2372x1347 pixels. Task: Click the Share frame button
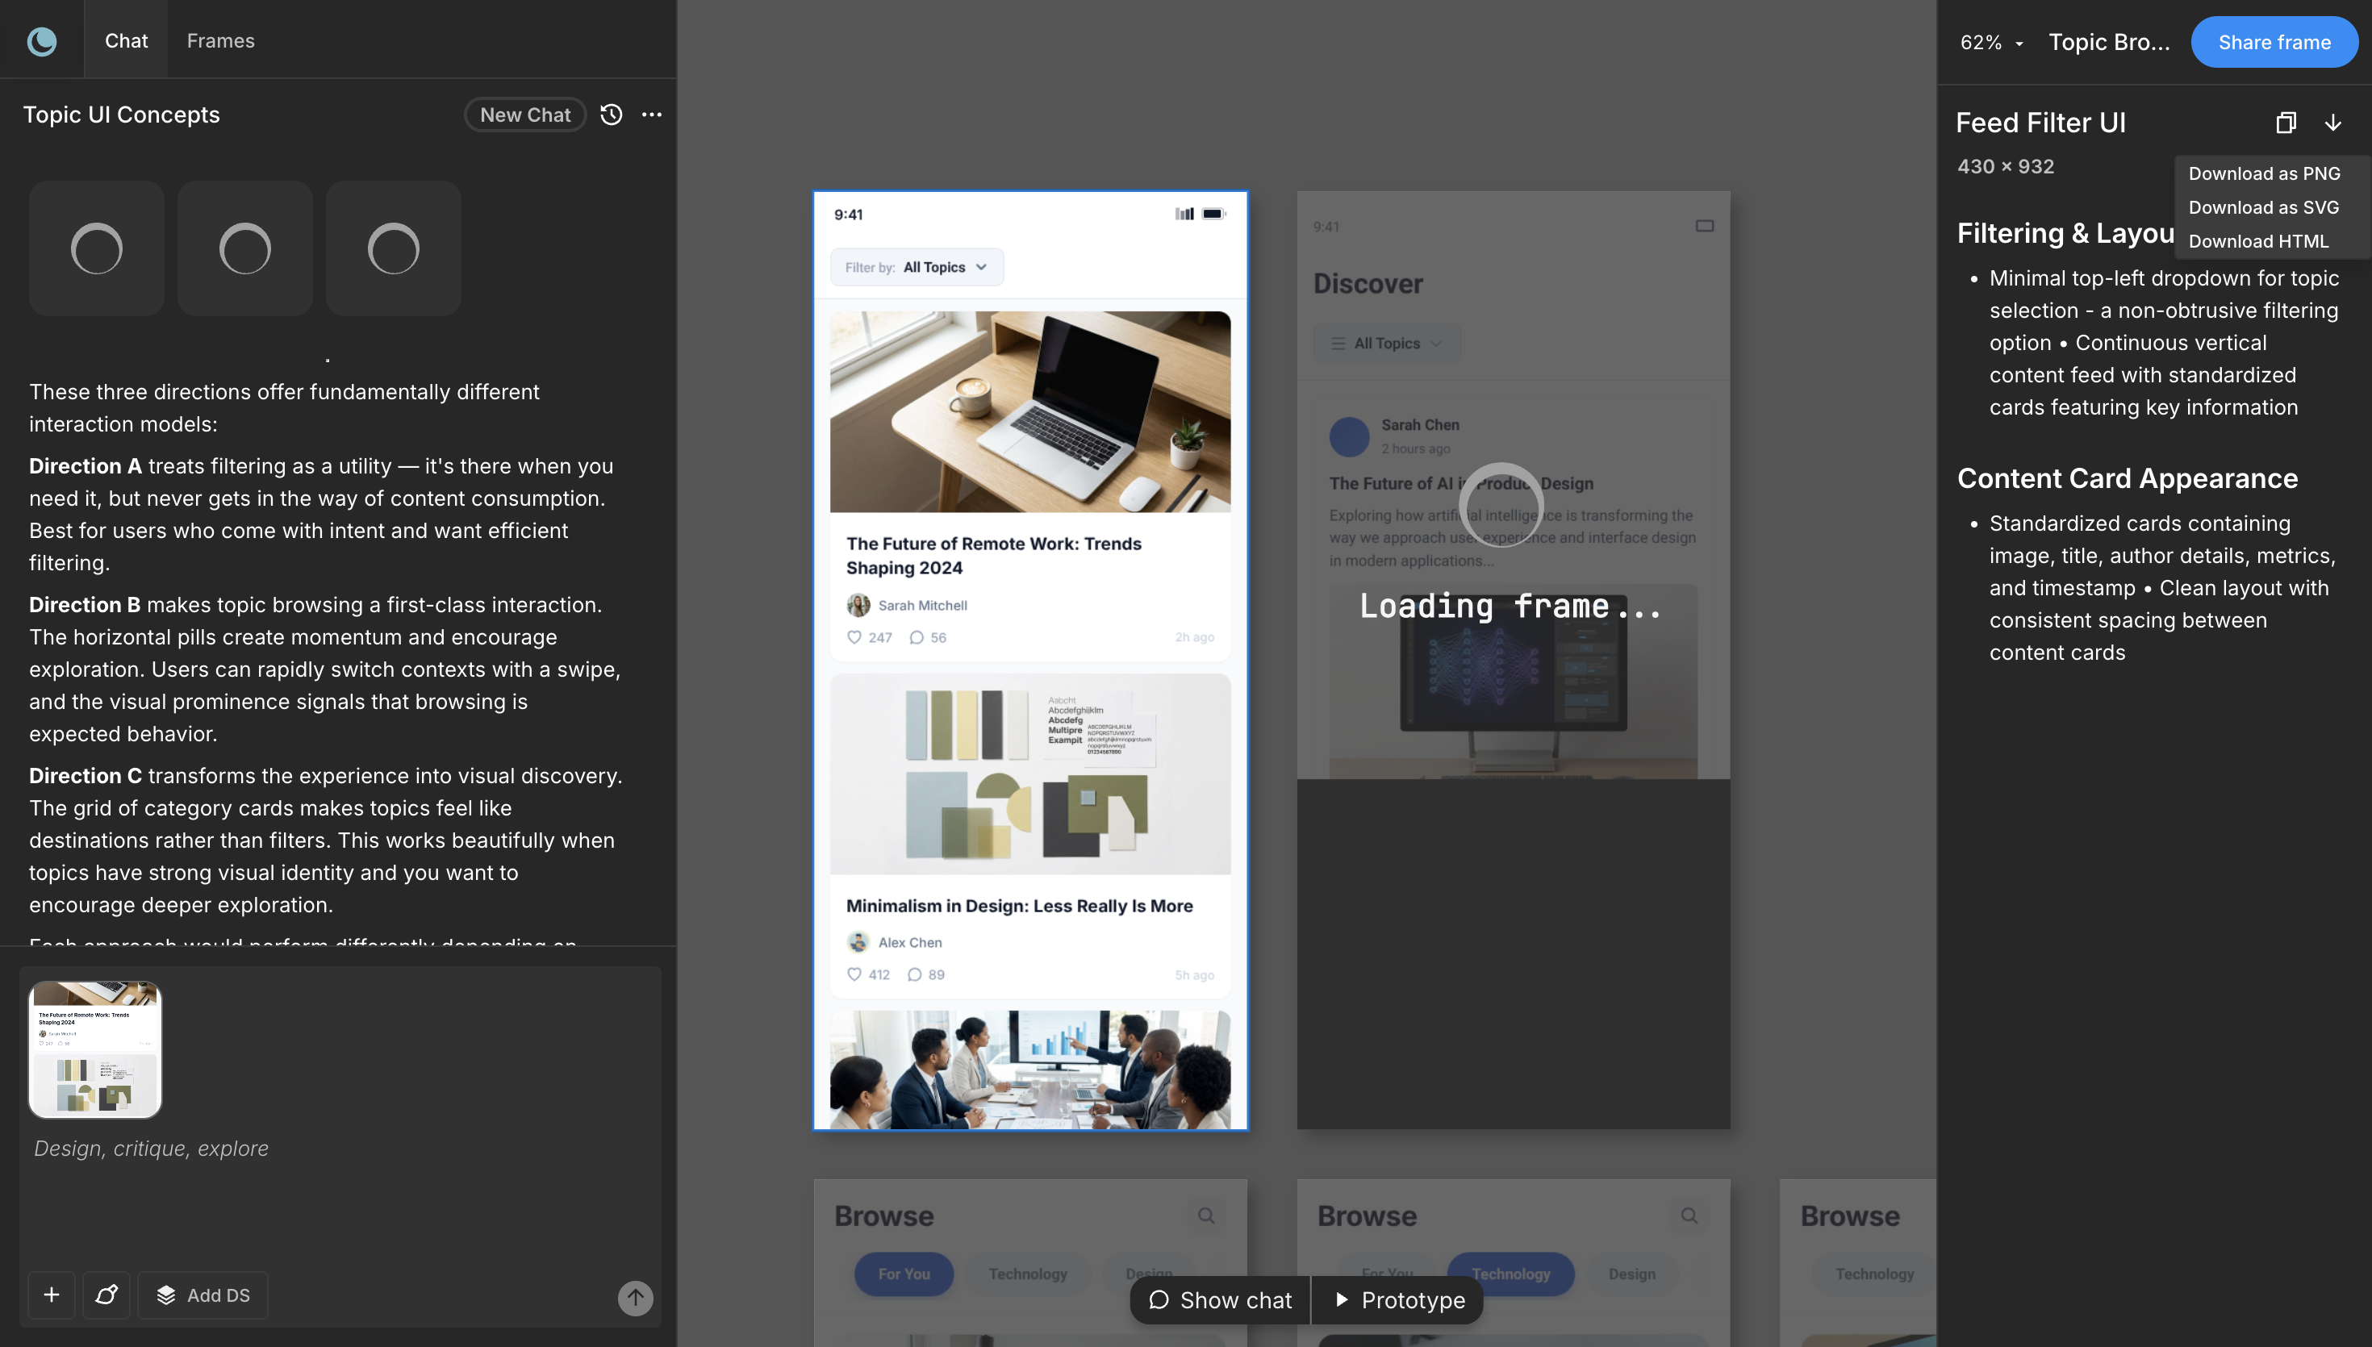[x=2275, y=42]
